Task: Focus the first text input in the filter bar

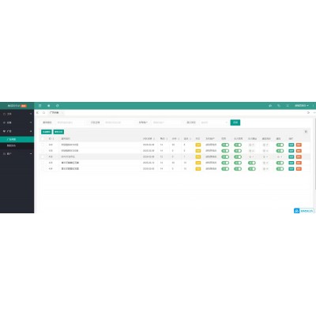Action: point(70,122)
